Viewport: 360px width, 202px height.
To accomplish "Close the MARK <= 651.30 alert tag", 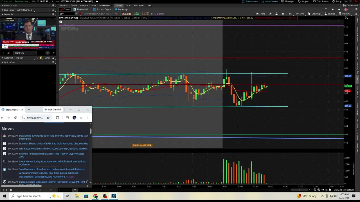I will 150,145.
